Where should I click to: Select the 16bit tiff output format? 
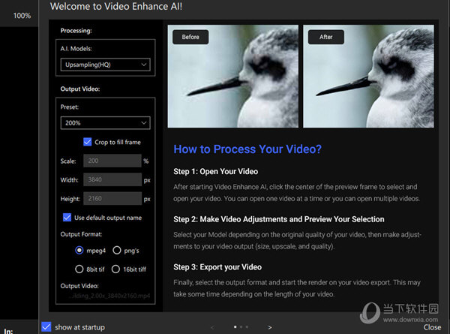coord(115,269)
